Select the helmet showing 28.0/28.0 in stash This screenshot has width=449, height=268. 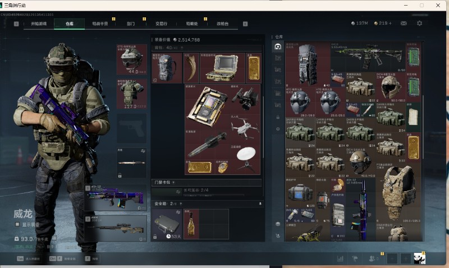(300, 102)
